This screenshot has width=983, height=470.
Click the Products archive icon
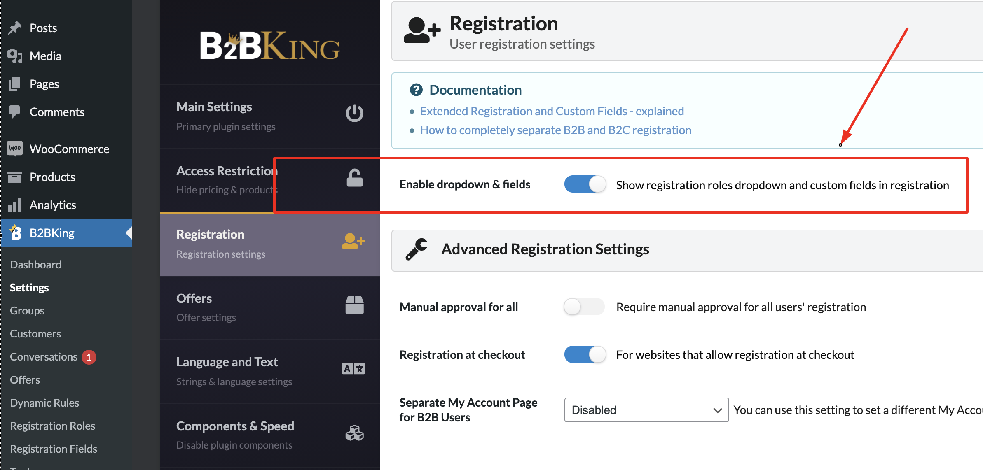pyautogui.click(x=15, y=177)
